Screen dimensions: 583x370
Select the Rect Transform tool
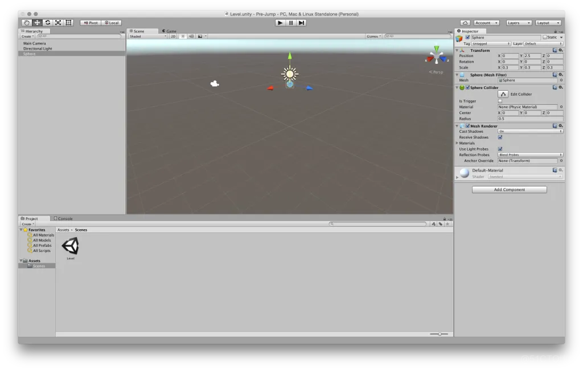(x=68, y=23)
